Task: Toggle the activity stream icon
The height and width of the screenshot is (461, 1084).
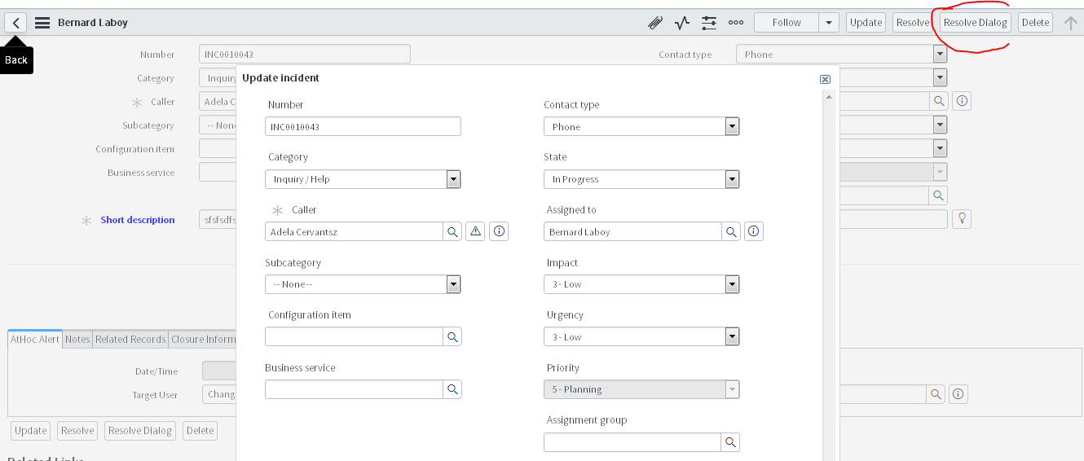Action: pyautogui.click(x=682, y=23)
